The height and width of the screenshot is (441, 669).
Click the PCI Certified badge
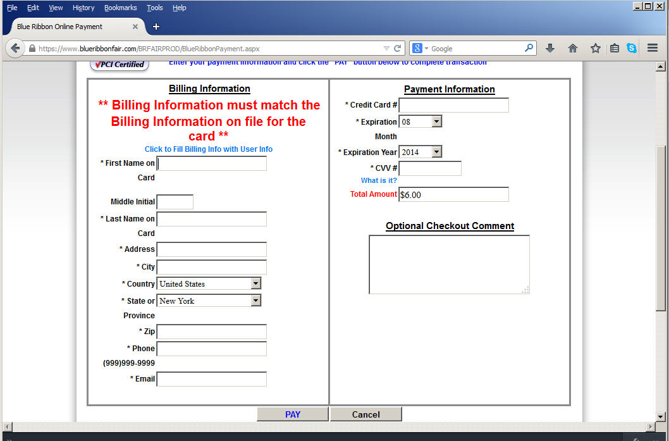point(120,65)
